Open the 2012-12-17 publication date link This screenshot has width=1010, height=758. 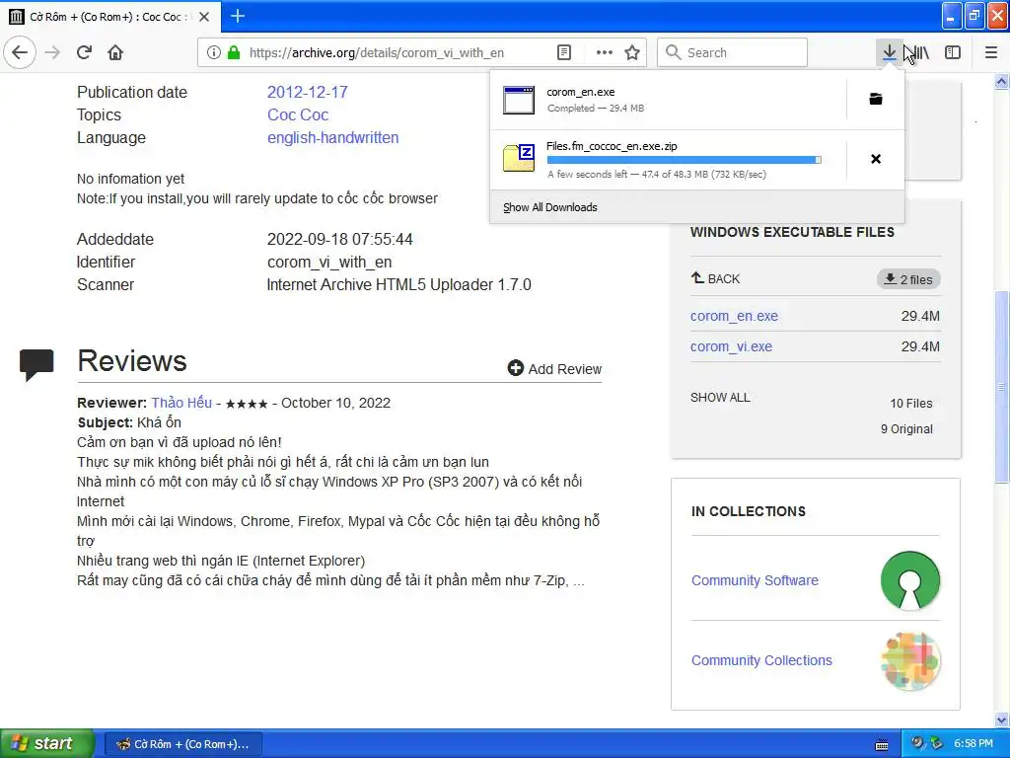point(308,92)
